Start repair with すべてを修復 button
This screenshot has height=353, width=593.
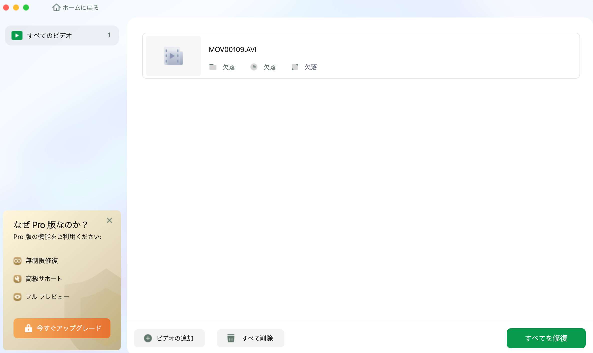click(546, 338)
